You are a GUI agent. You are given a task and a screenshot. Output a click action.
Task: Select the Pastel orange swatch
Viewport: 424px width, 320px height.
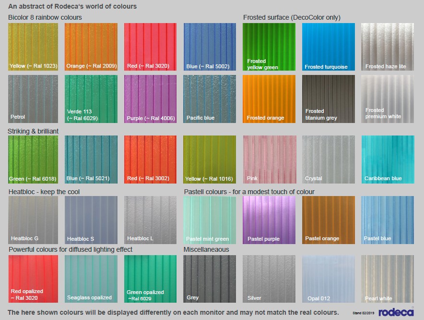tap(329, 220)
